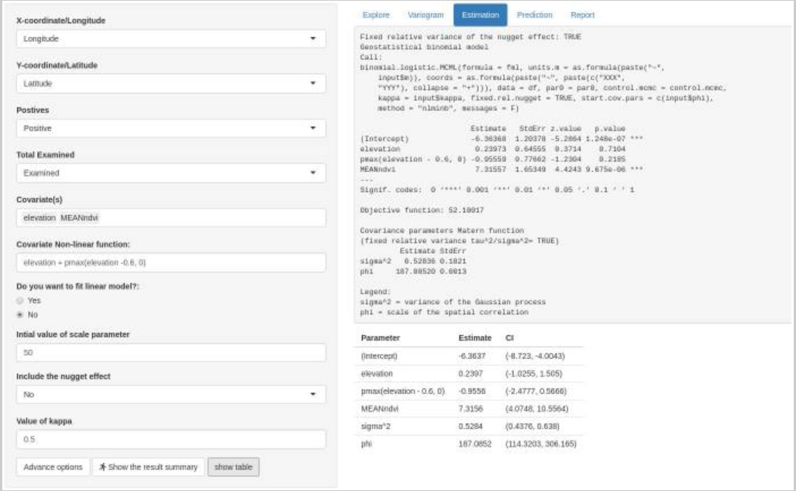Click the Covariate(s) selection field
Screen dimensions: 796x491
tap(171, 218)
